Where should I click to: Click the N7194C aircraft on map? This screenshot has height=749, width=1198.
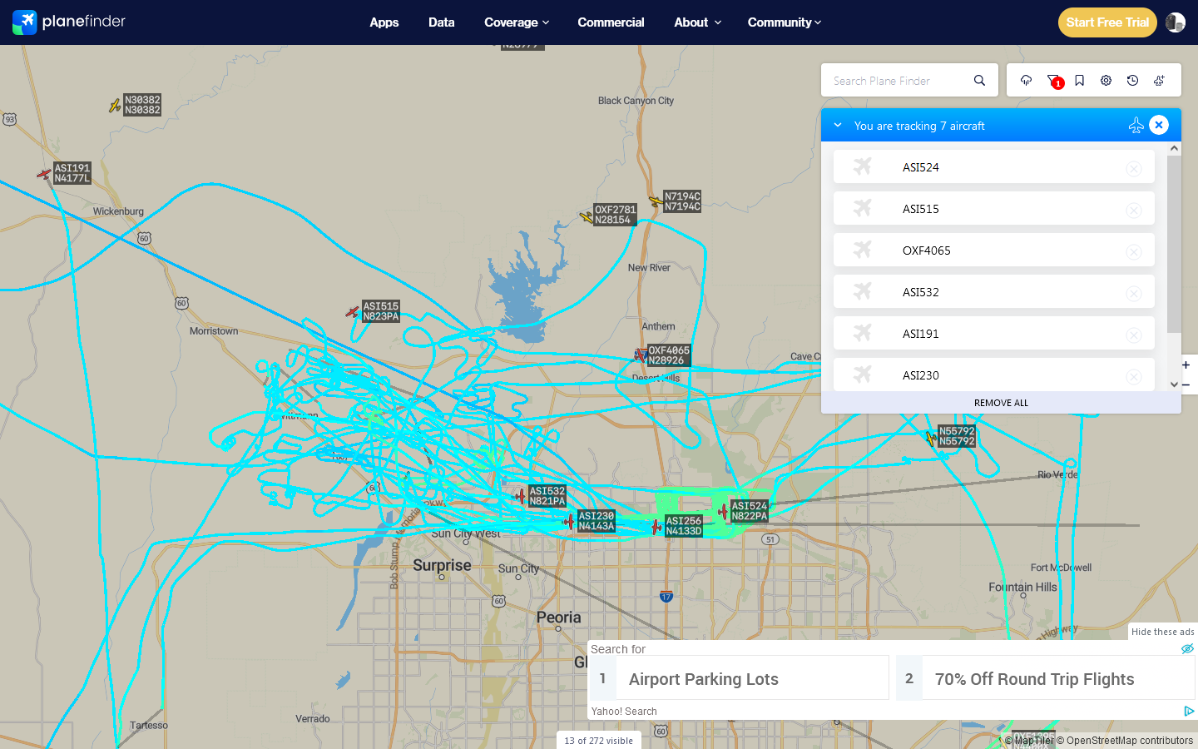pyautogui.click(x=656, y=201)
